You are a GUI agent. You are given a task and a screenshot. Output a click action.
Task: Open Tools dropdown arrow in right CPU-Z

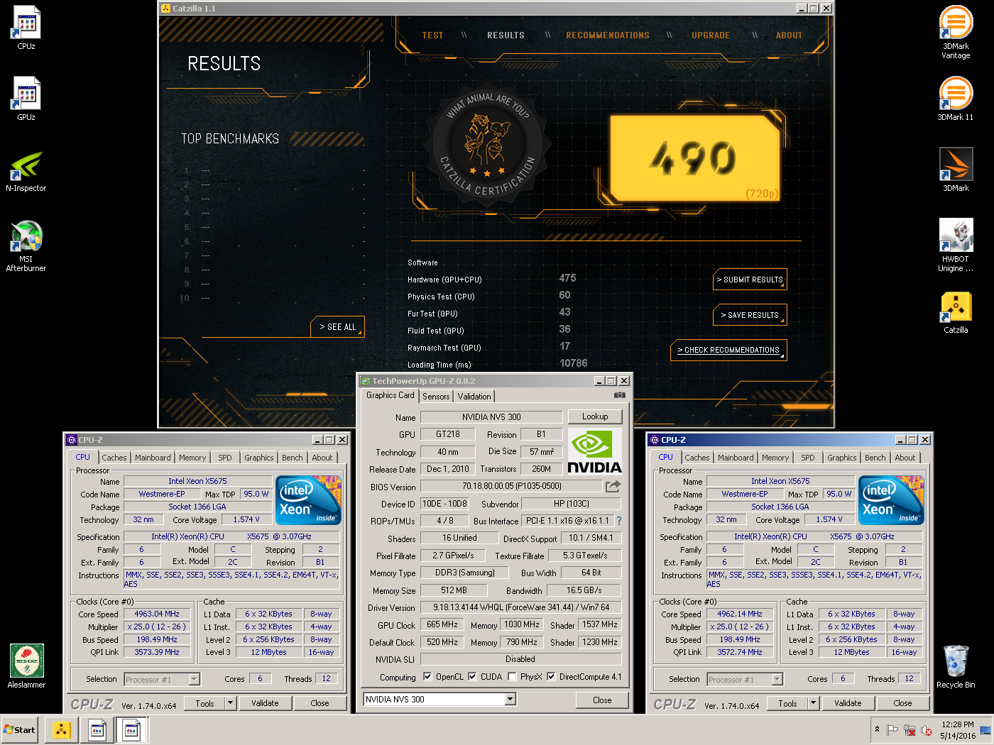pos(813,703)
